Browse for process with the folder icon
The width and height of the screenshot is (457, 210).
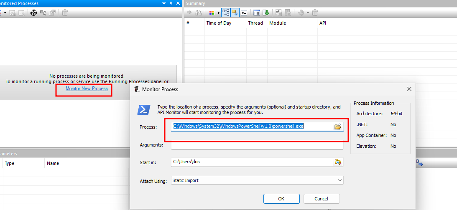[x=338, y=127]
